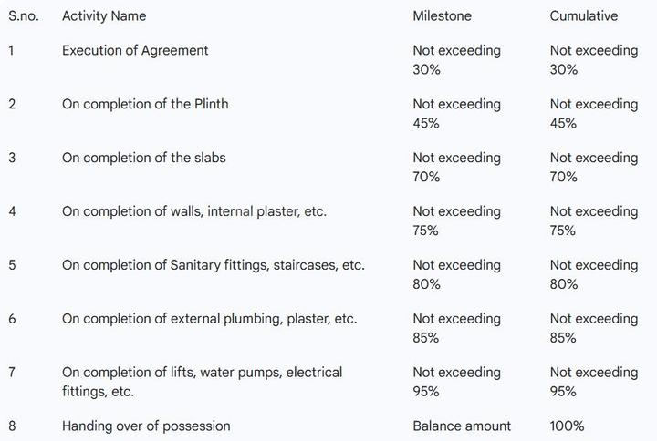Click the "Activity Name" column header
The image size is (657, 441).
[104, 15]
